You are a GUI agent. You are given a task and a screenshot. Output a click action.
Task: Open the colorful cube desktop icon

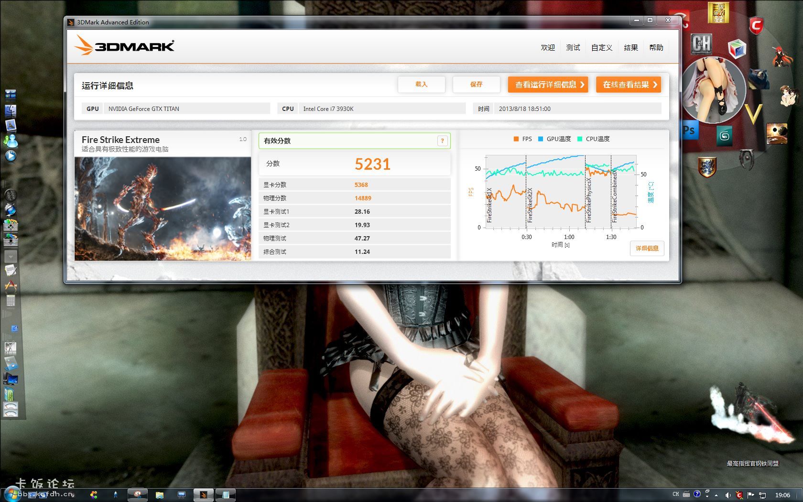pos(737,49)
